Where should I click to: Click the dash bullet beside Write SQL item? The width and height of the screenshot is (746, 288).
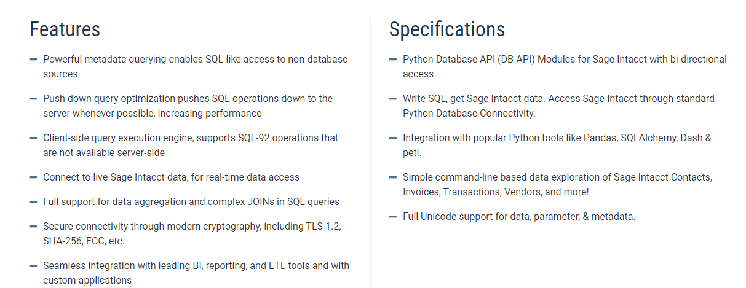393,99
